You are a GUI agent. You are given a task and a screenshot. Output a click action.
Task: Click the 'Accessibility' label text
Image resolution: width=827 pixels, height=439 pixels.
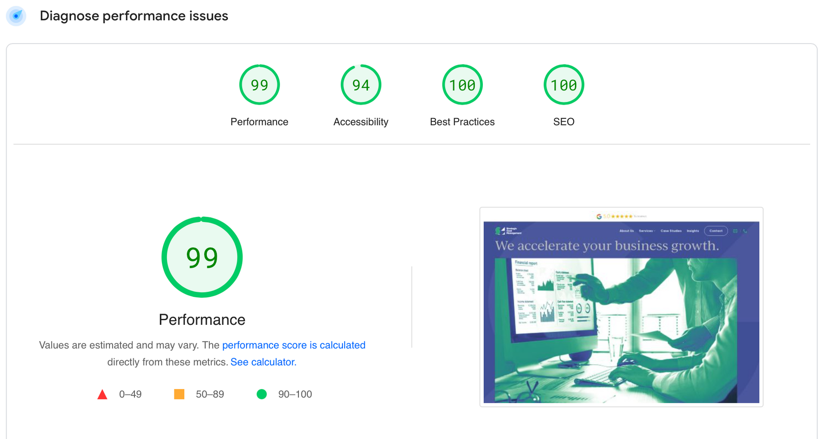361,122
